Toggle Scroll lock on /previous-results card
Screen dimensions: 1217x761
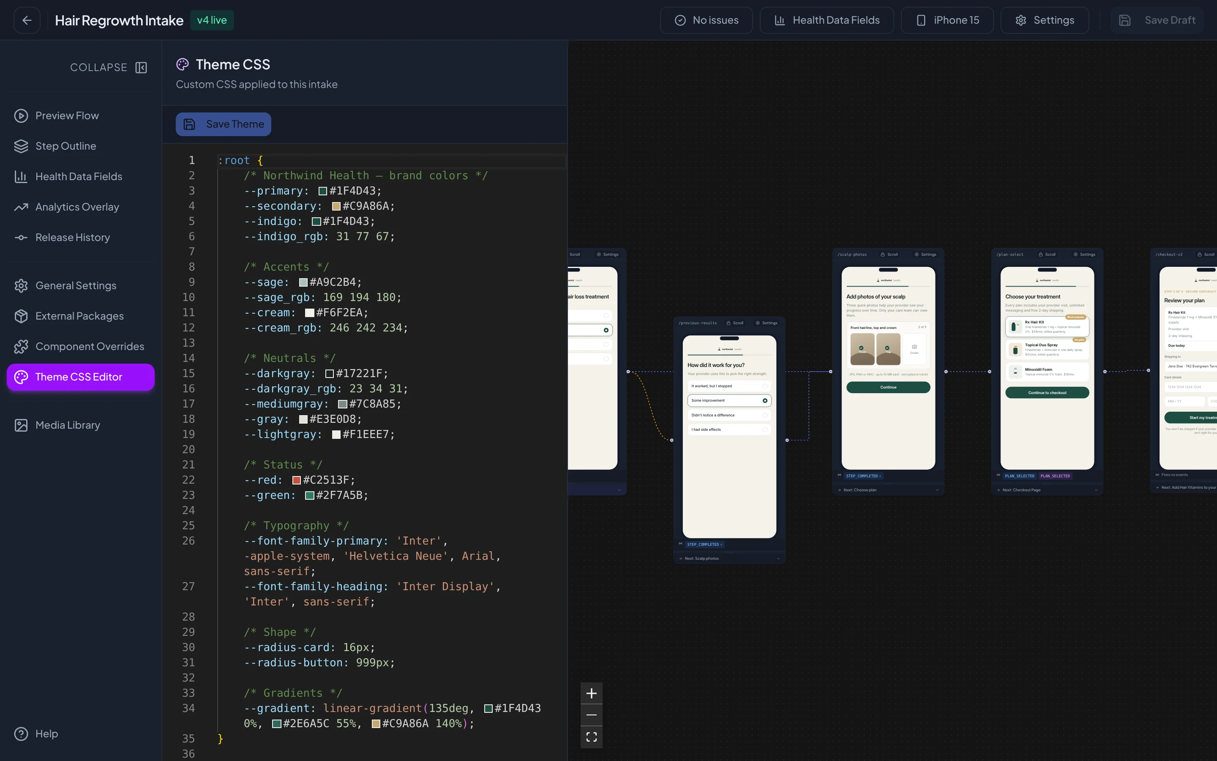[x=735, y=323]
